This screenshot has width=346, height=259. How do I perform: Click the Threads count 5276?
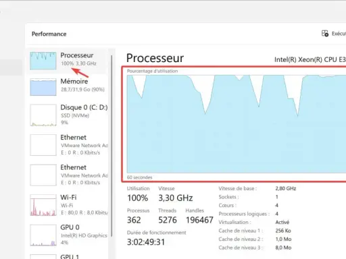pos(168,220)
